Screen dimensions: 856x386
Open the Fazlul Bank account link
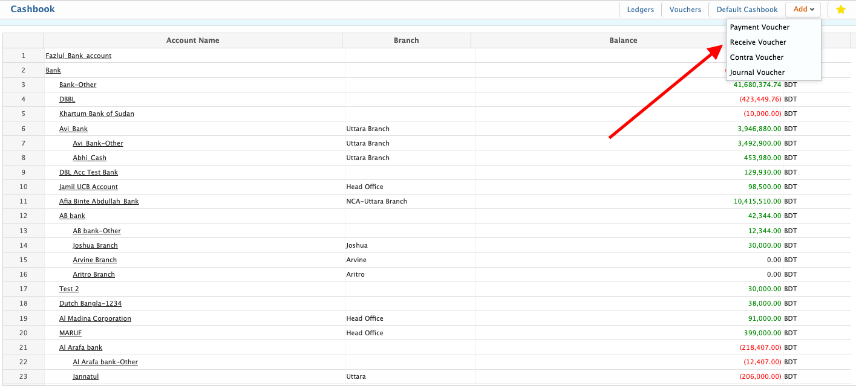(79, 56)
